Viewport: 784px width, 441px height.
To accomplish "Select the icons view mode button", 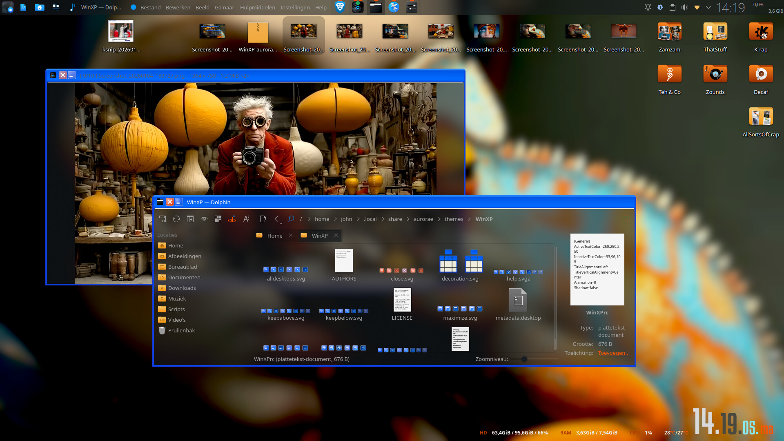I will tap(218, 219).
